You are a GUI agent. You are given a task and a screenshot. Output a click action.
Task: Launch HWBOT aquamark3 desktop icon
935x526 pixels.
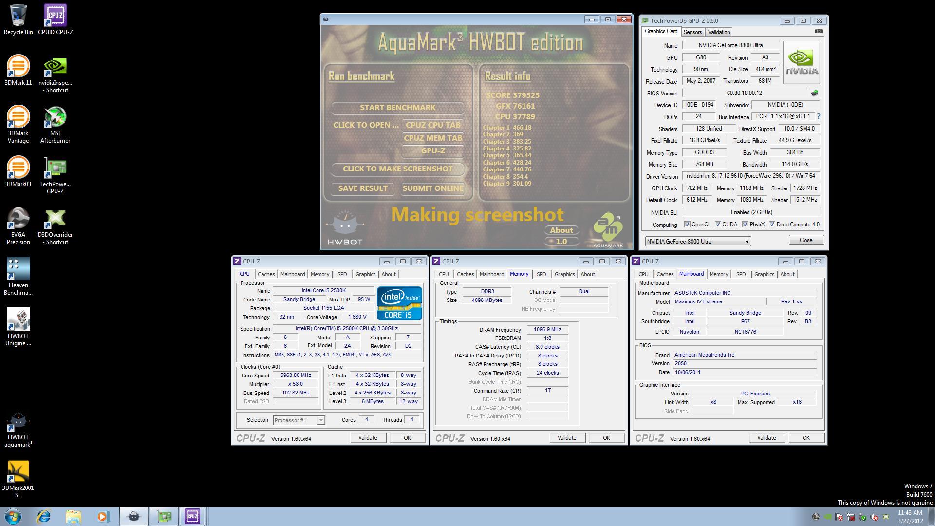(18, 429)
